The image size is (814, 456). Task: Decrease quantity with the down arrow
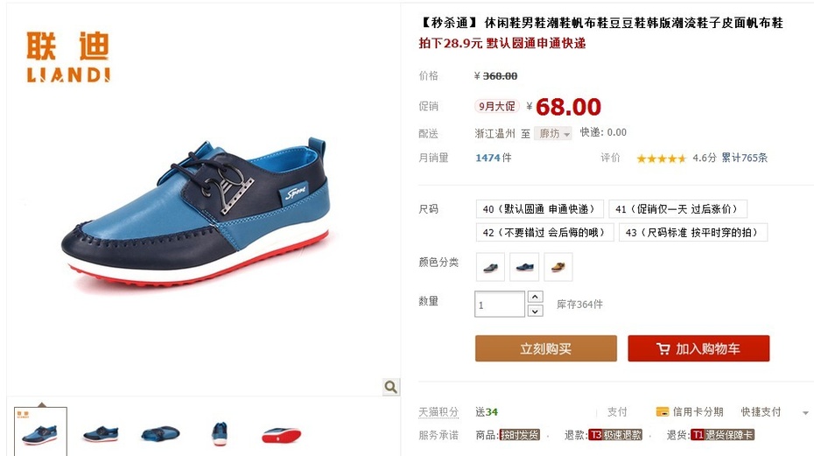point(535,311)
